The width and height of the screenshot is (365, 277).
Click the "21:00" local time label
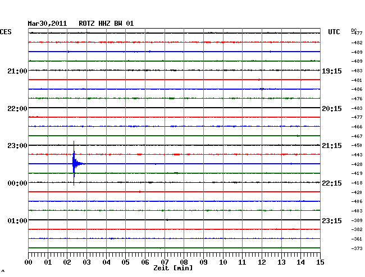(x=17, y=71)
